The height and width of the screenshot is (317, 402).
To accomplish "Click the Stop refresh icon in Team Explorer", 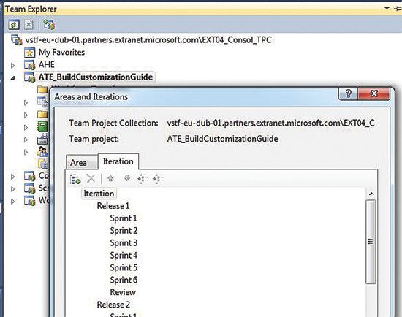I will pyautogui.click(x=29, y=25).
